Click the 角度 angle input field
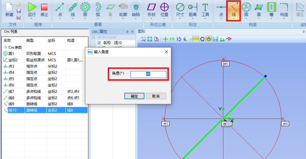This screenshot has height=159, width=306. 148,74
